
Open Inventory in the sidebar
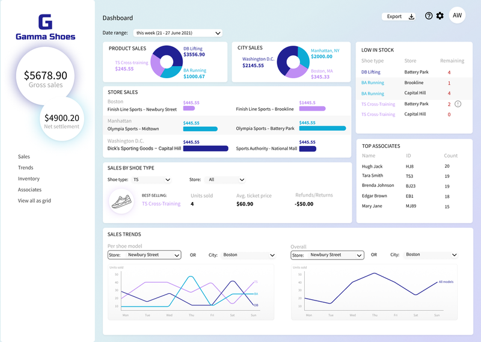point(28,179)
